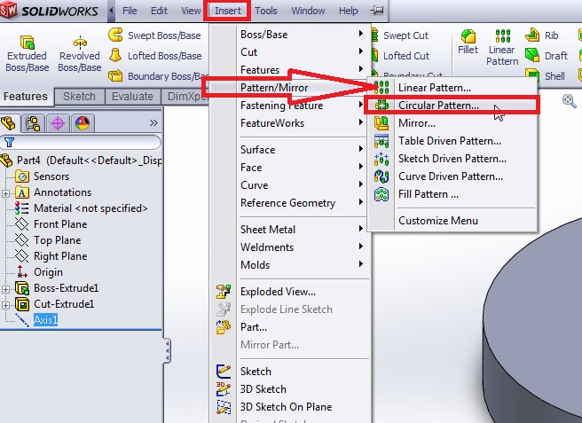Choose 3D Sketch from the Insert menu
This screenshot has height=423, width=582.
pyautogui.click(x=290, y=389)
